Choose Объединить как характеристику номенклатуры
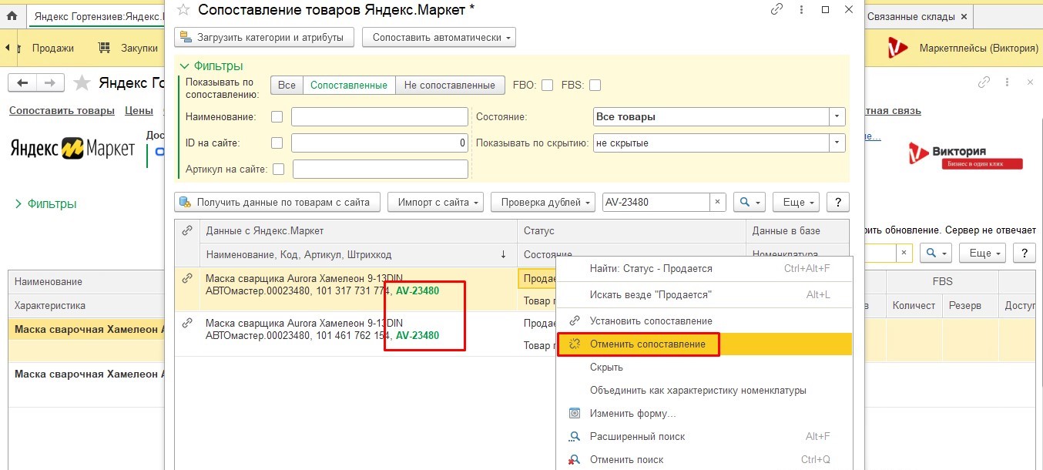 pos(704,390)
